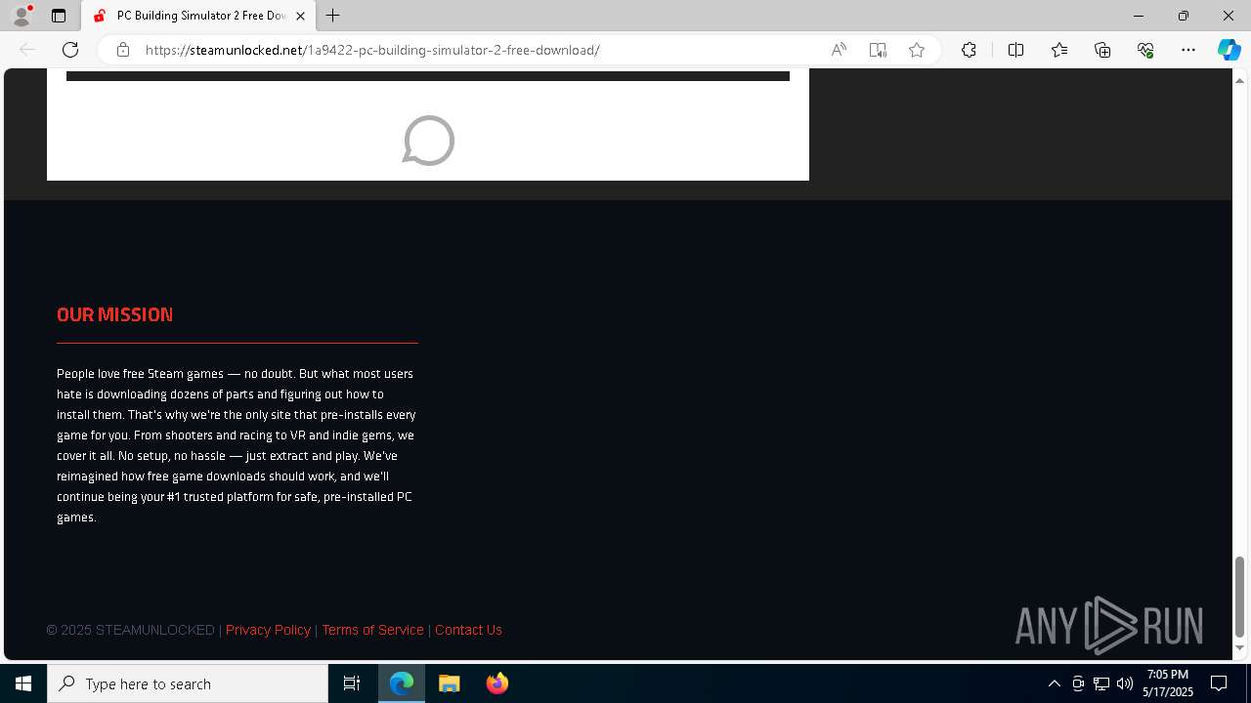Refresh the current page

pos(70,50)
